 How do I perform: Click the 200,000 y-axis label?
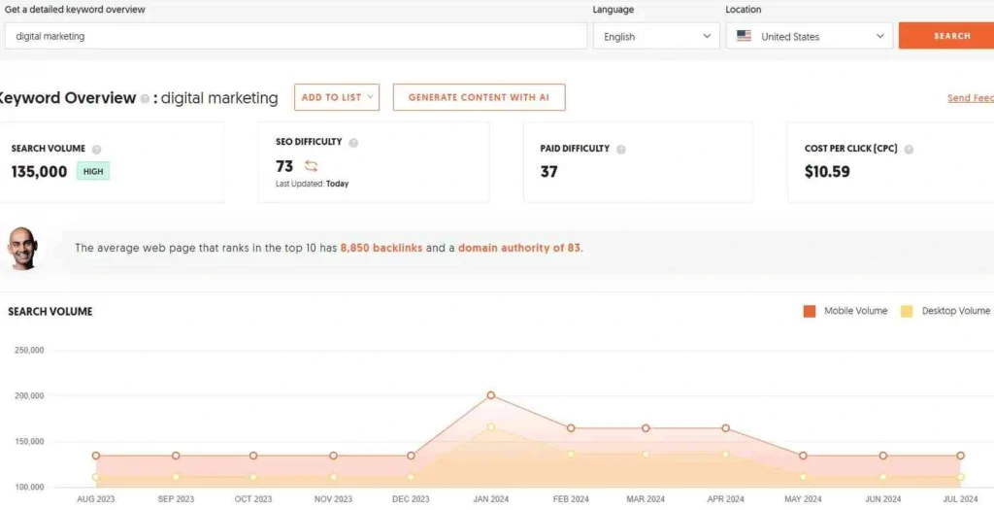pos(29,395)
